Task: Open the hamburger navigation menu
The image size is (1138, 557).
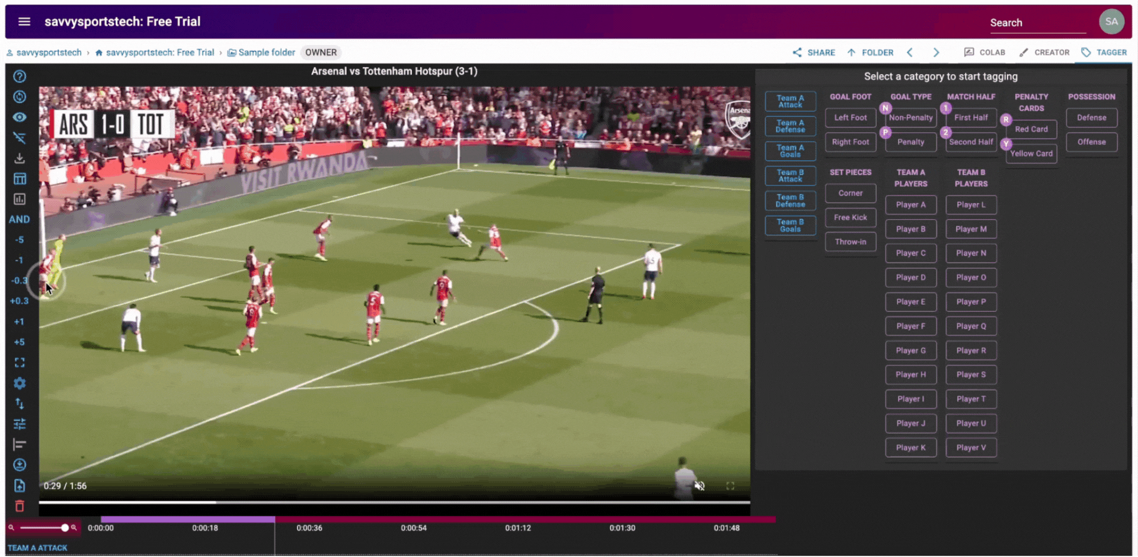Action: 24,22
